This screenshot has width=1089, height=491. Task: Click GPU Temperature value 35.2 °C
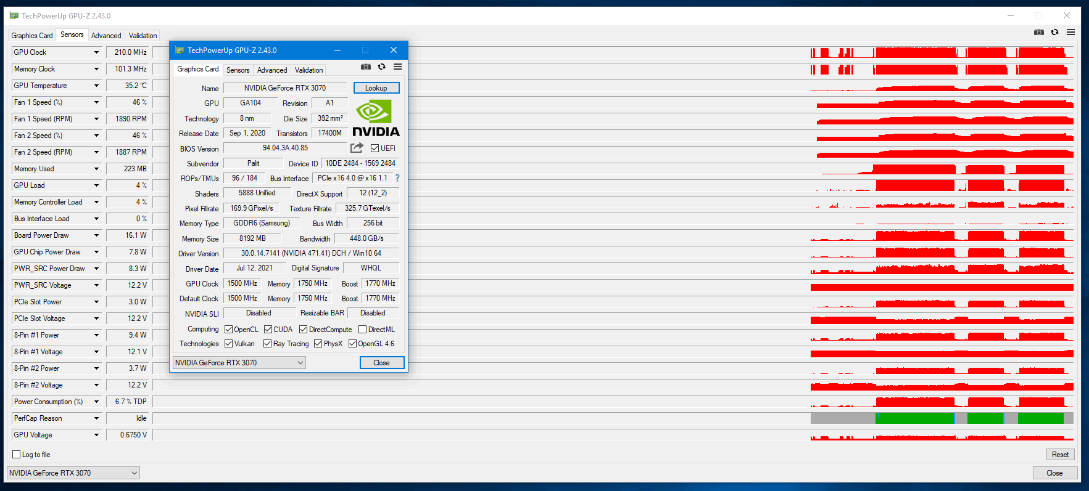[128, 86]
